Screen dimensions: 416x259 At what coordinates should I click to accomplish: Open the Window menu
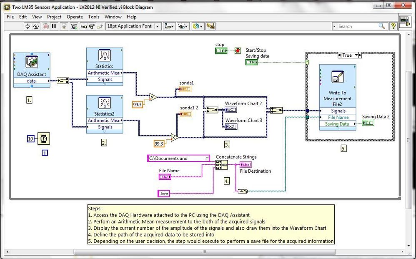coord(113,17)
